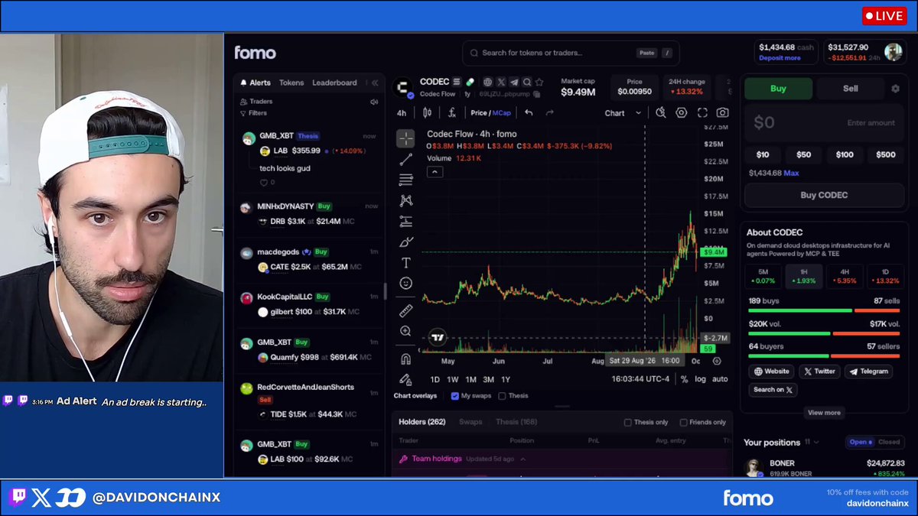Take a chart snapshot with the camera icon
The image size is (918, 516).
[x=722, y=112]
